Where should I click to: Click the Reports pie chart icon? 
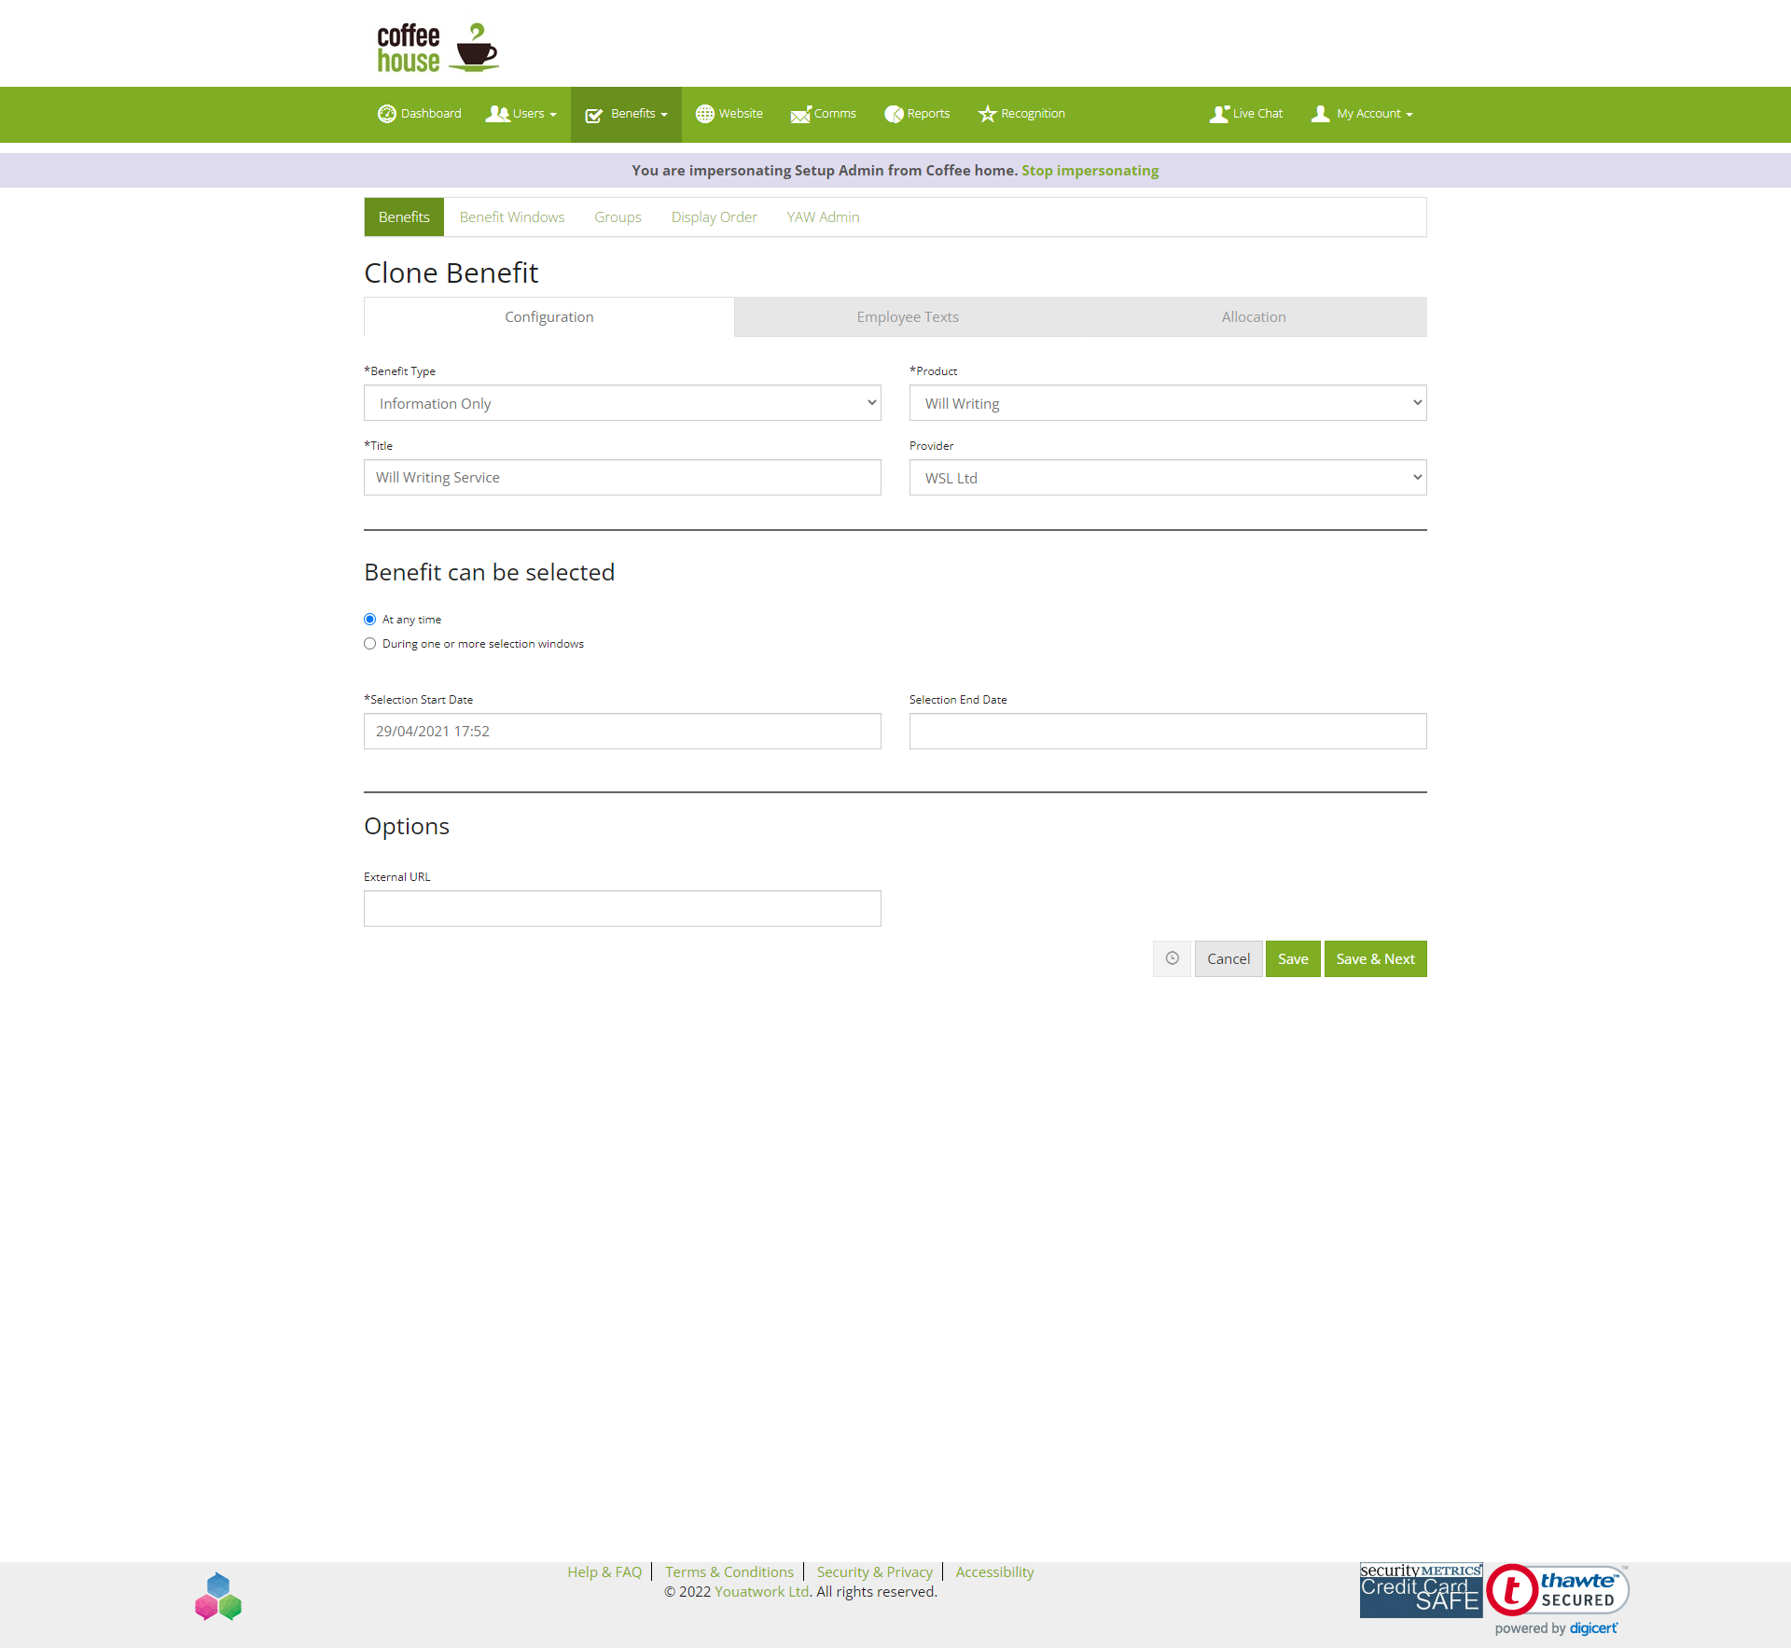coord(894,114)
